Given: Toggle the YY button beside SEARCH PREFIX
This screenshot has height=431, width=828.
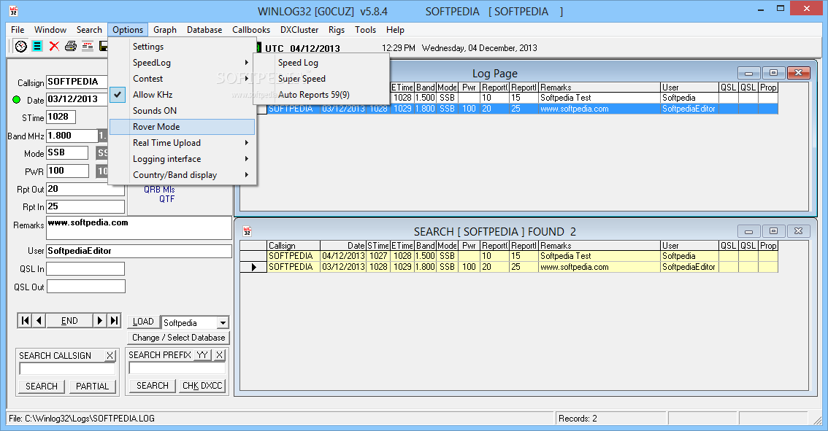Looking at the screenshot, I should tap(202, 355).
